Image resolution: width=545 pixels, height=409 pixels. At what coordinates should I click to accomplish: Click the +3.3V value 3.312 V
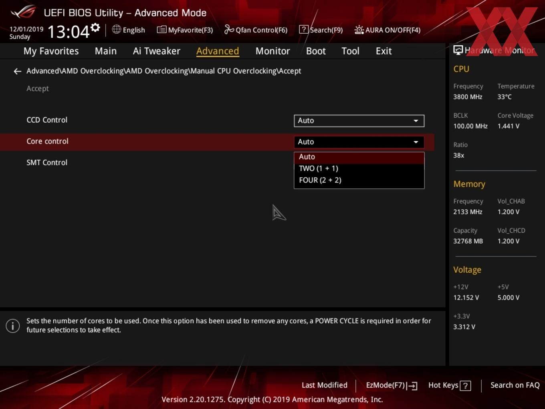pyautogui.click(x=464, y=327)
